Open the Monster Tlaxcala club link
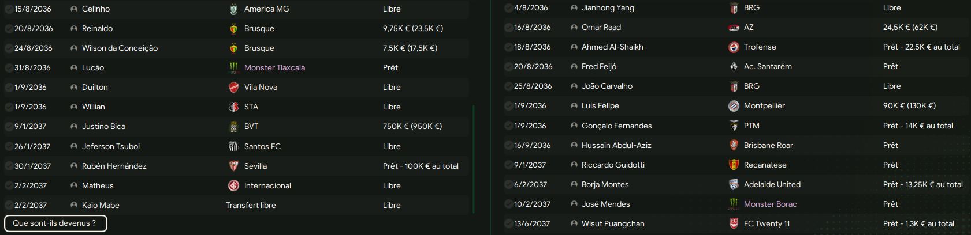The width and height of the screenshot is (971, 235). click(x=274, y=68)
